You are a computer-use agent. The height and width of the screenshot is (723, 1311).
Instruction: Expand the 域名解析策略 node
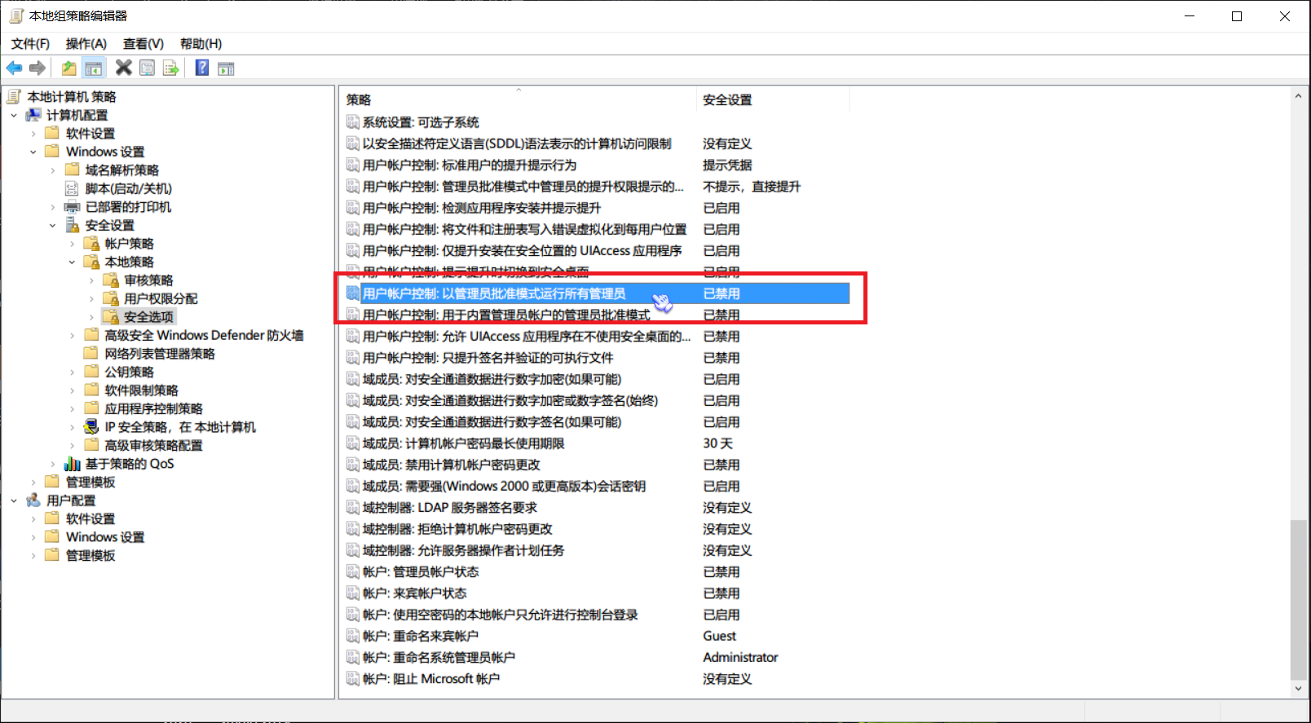[53, 170]
